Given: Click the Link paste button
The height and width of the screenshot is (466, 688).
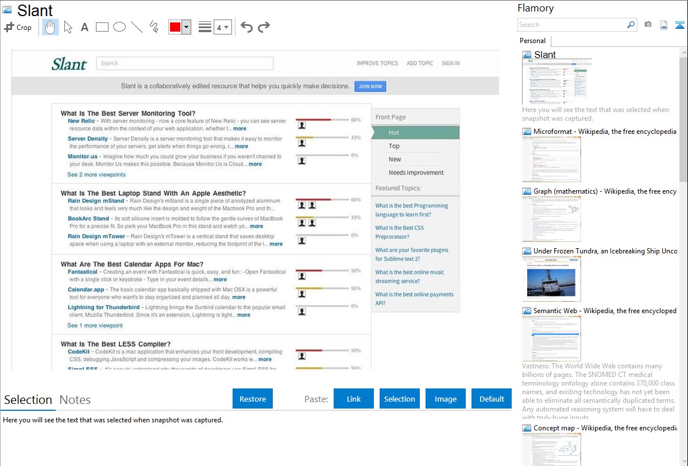Looking at the screenshot, I should click(x=354, y=399).
